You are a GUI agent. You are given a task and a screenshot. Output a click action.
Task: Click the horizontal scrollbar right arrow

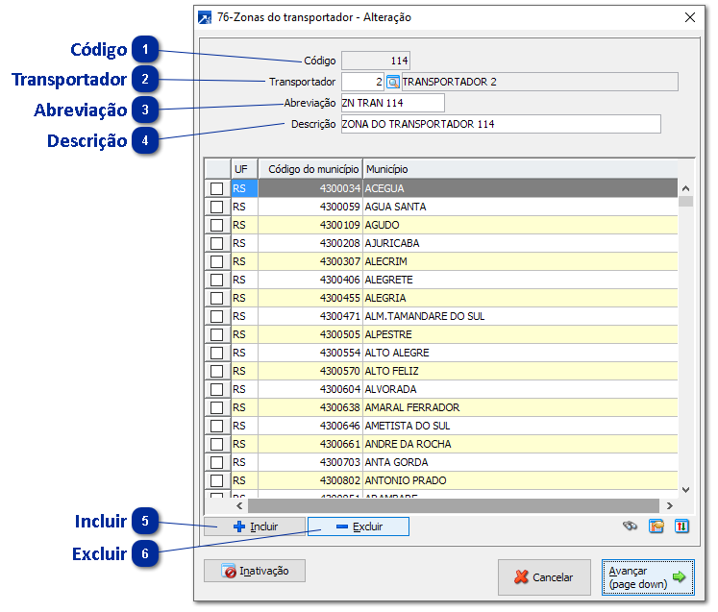tap(670, 505)
